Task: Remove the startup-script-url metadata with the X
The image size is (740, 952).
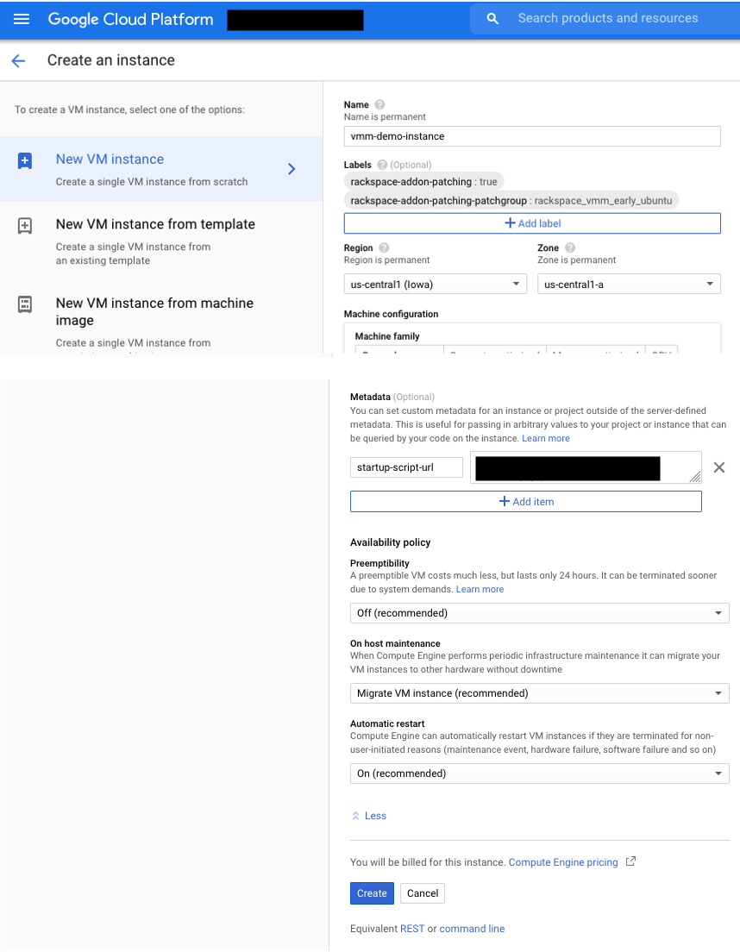Action: tap(719, 467)
